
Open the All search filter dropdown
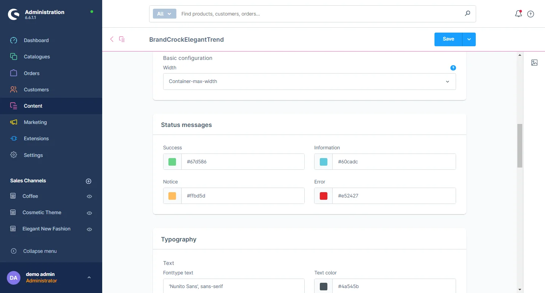164,14
